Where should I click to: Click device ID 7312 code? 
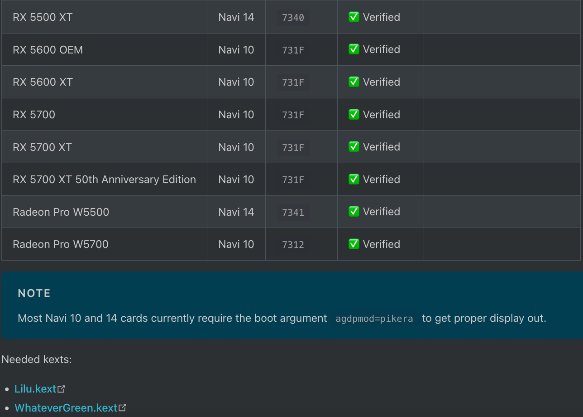pos(293,245)
